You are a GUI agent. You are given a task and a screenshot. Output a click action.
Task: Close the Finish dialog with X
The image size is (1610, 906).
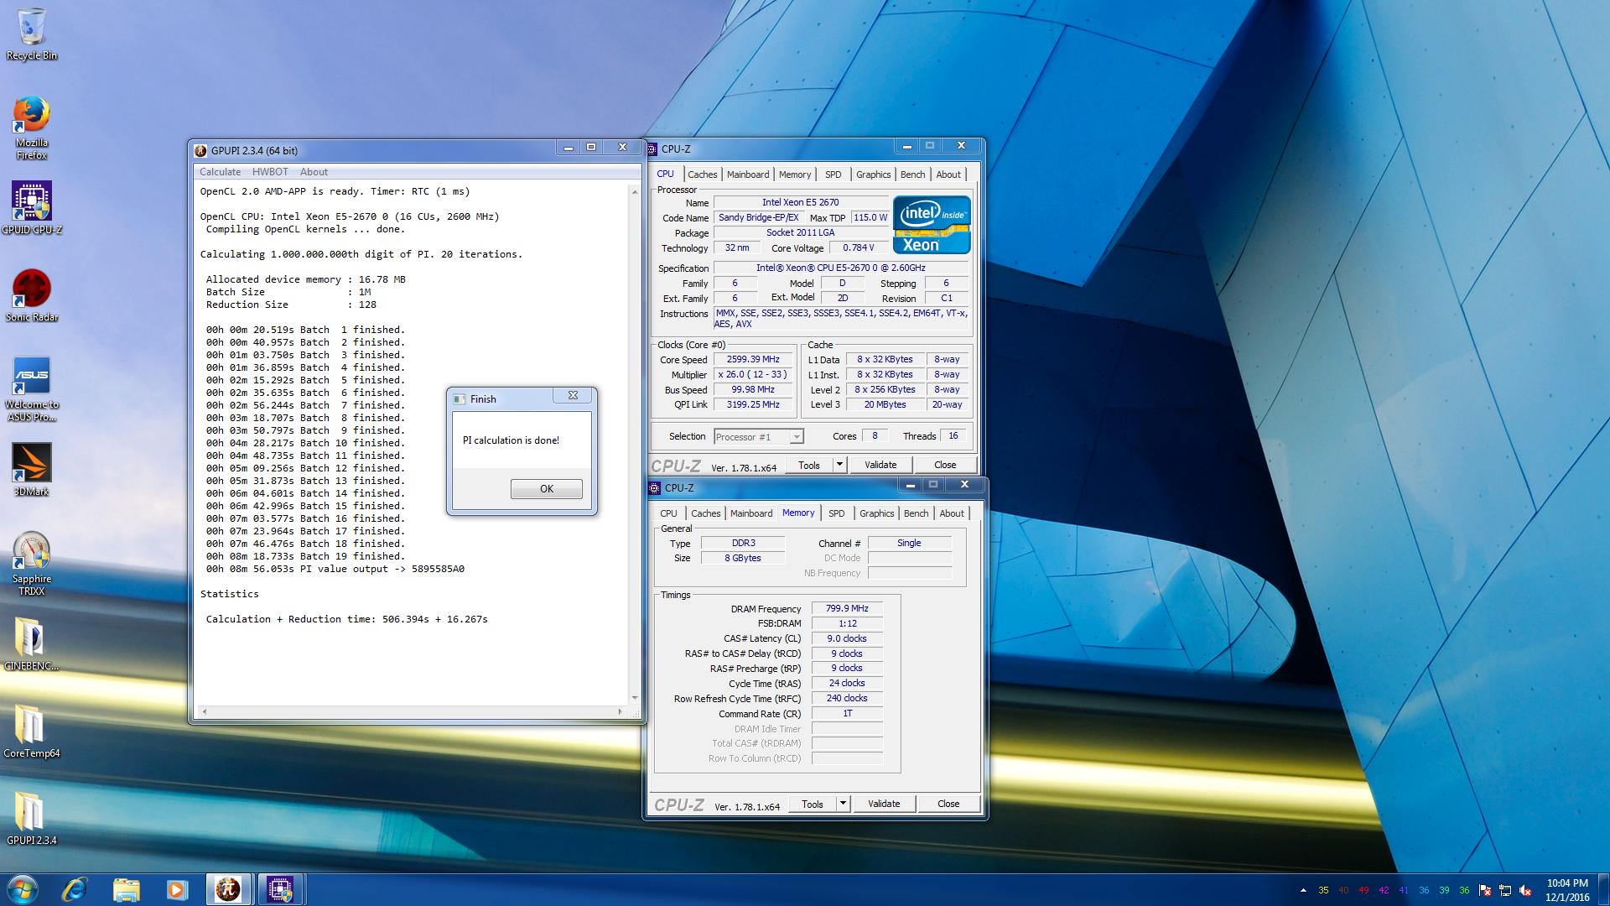pyautogui.click(x=573, y=395)
